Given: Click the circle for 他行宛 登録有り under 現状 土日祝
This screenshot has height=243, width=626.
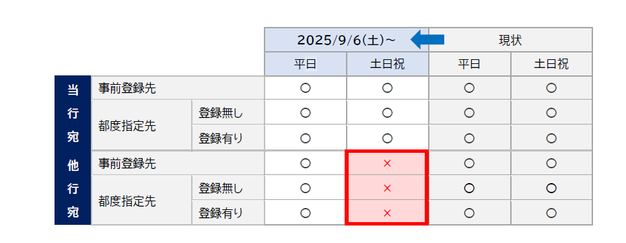Looking at the screenshot, I should (x=551, y=213).
